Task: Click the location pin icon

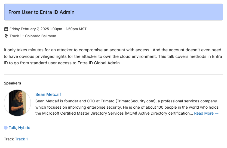Action: 6,36
